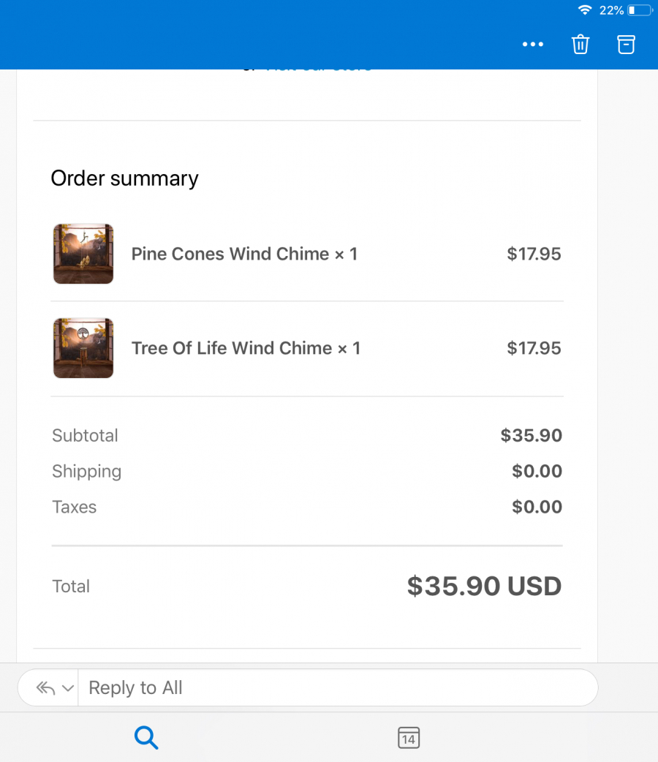Viewport: 658px width, 762px height.
Task: Tap the Taxes amount $0.00
Action: (x=537, y=507)
